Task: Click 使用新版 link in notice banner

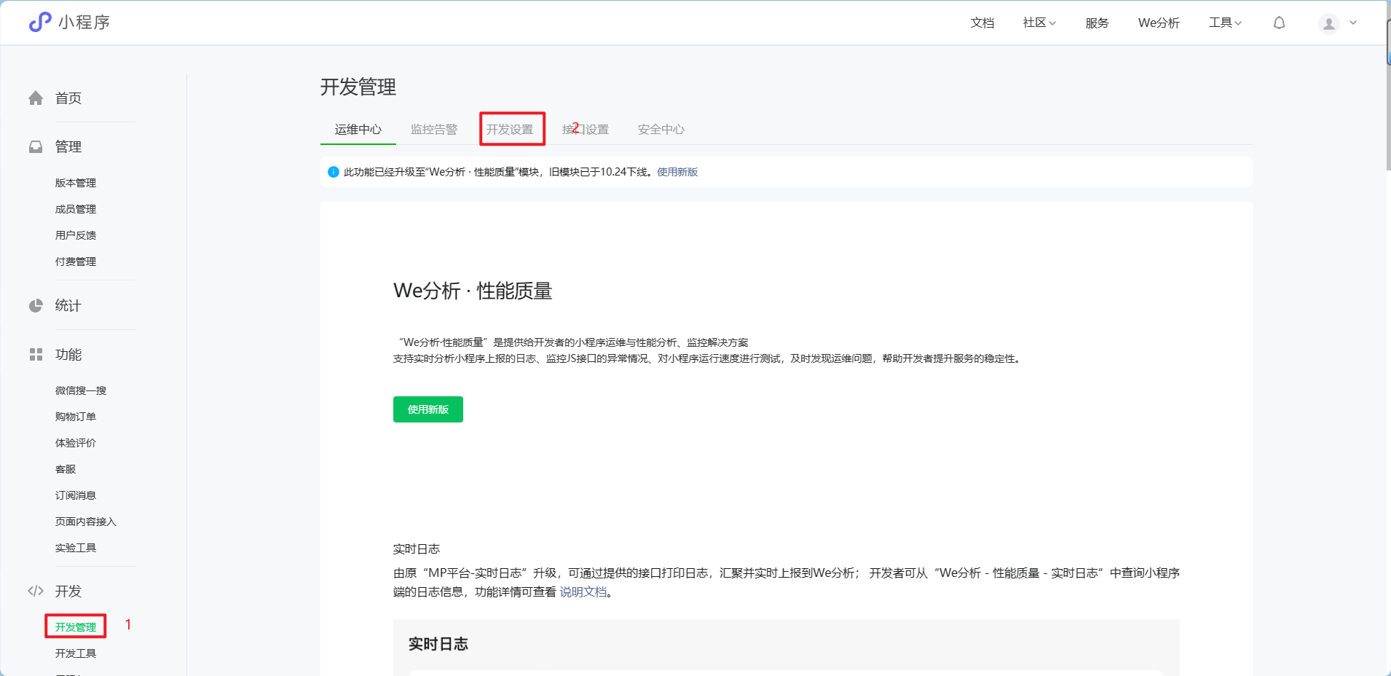Action: 677,172
